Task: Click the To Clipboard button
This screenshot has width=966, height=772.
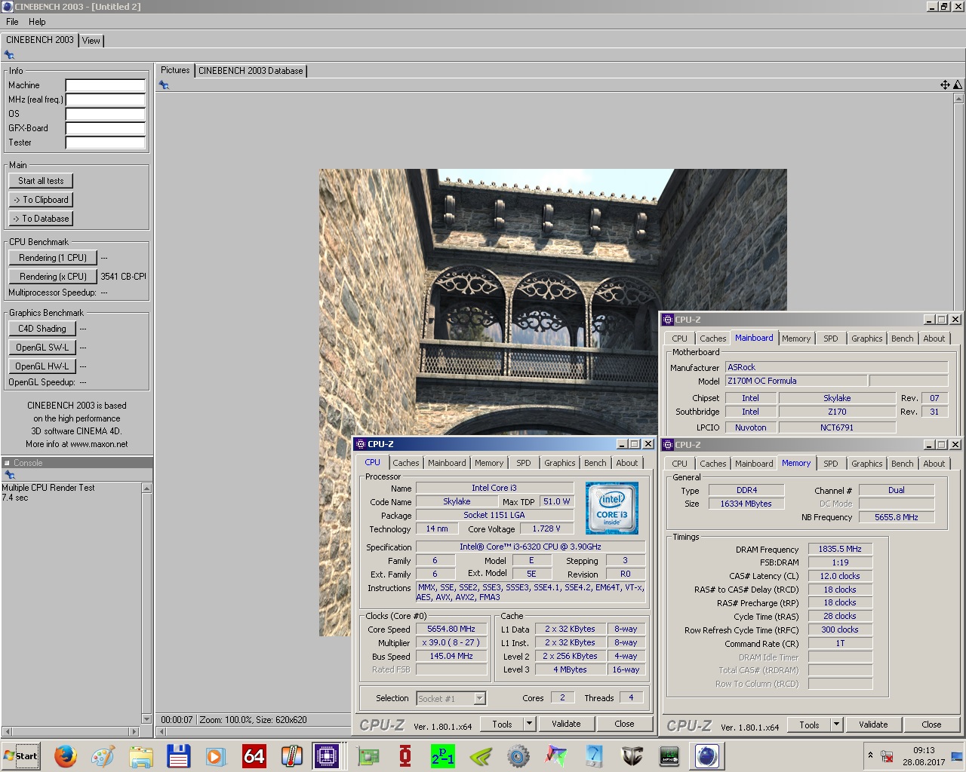Action: tap(41, 200)
